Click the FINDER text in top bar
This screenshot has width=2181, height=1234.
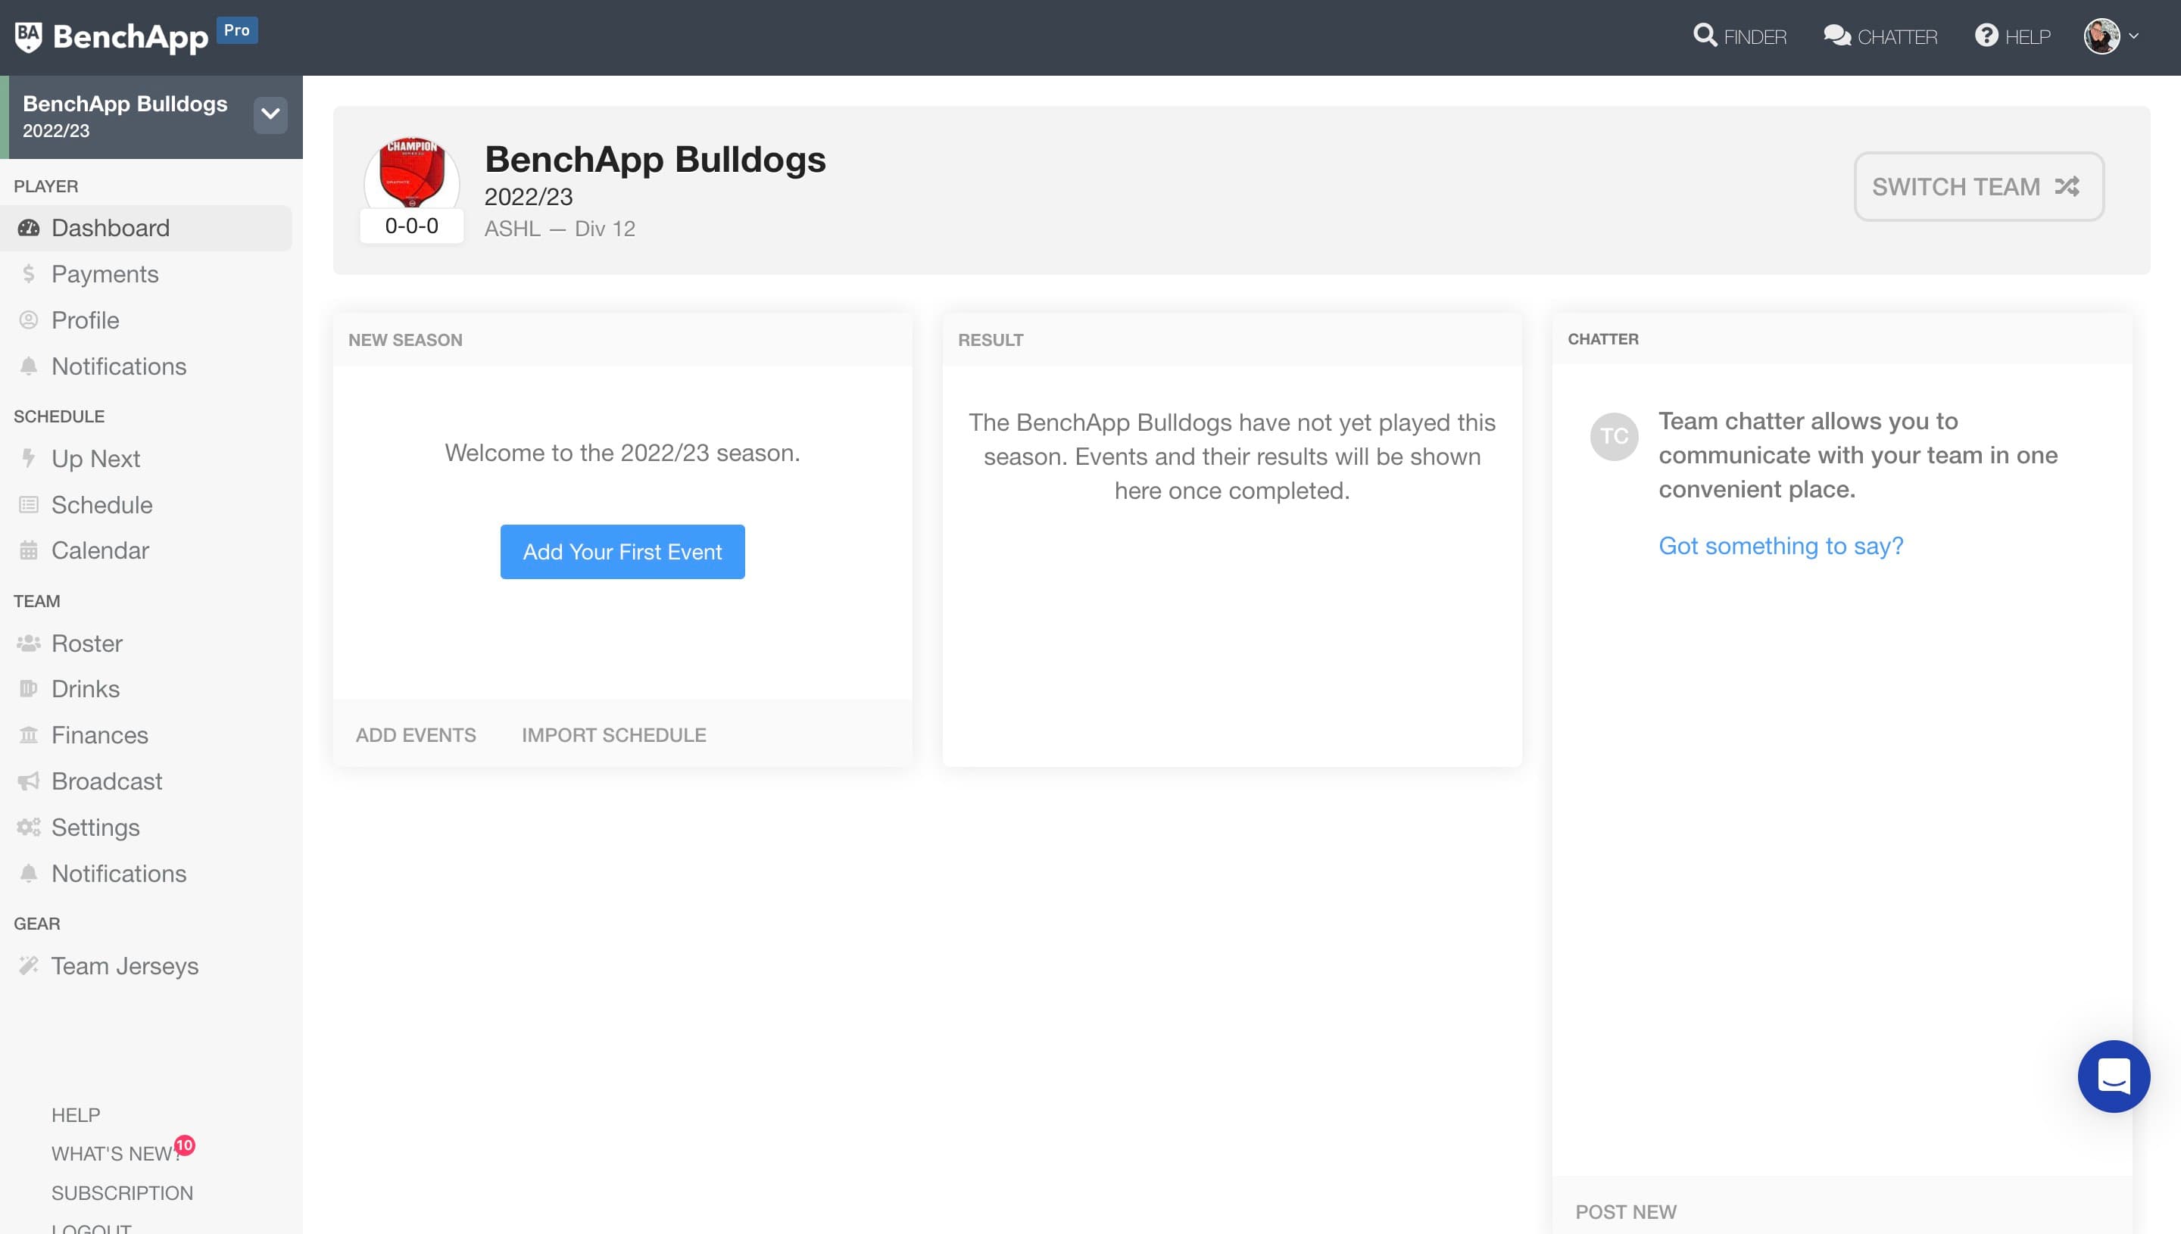click(1755, 37)
